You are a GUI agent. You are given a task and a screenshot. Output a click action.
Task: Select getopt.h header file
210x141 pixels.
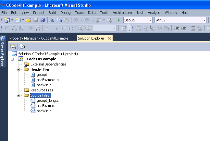pyautogui.click(x=43, y=75)
